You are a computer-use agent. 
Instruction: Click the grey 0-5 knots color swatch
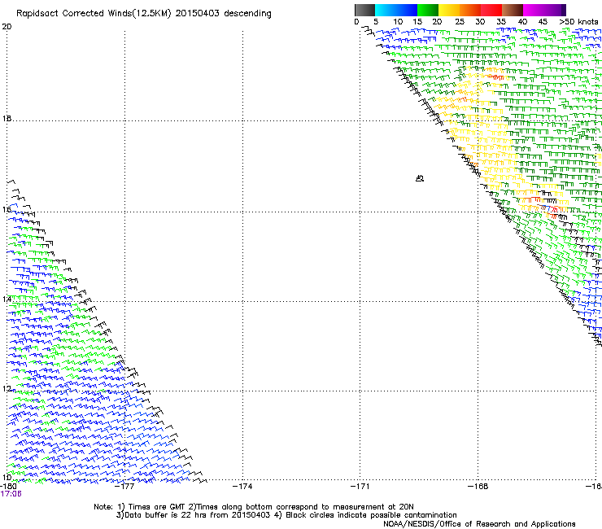point(364,10)
